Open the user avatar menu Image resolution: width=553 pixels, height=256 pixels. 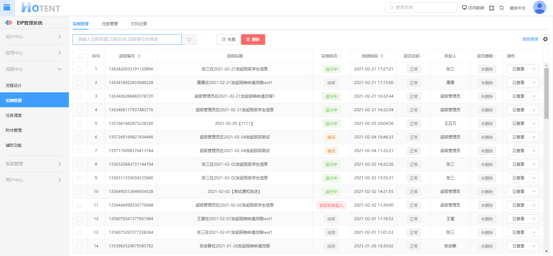tap(539, 7)
